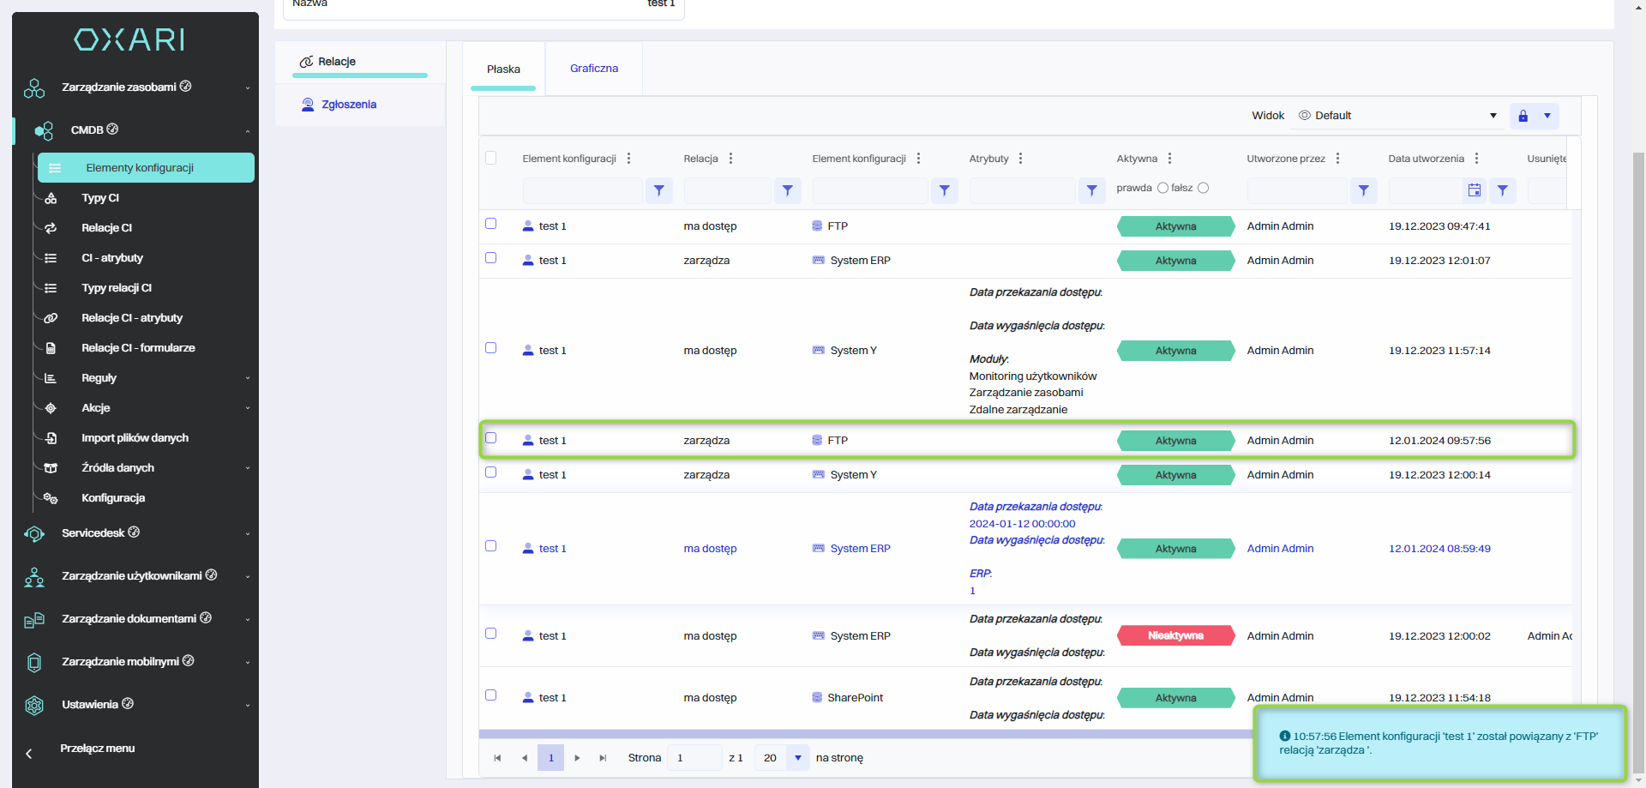The image size is (1646, 788).
Task: Open the Widok Default dropdown
Action: (1397, 116)
